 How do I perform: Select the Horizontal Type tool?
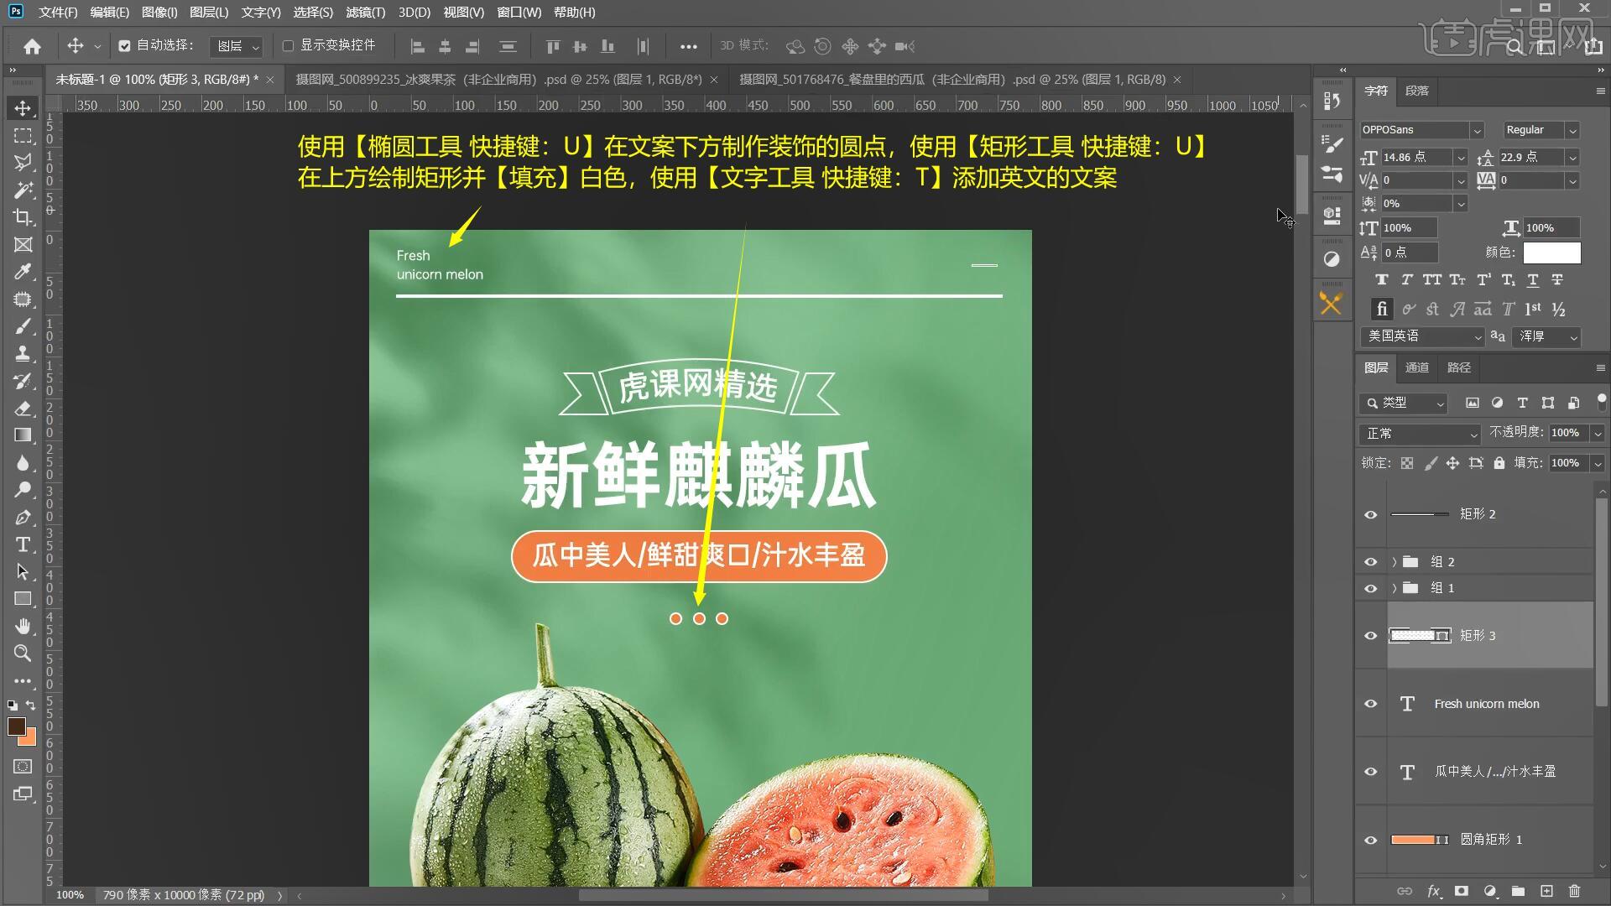point(23,544)
